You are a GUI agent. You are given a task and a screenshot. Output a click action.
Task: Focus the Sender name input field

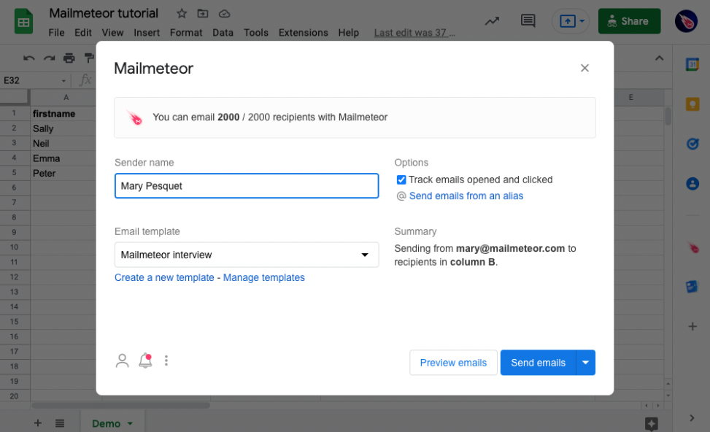247,185
